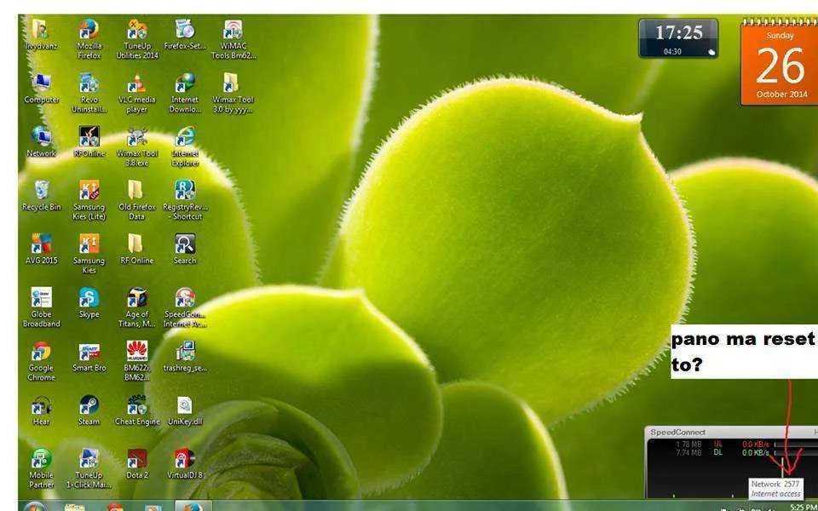Image resolution: width=818 pixels, height=511 pixels.
Task: Open SpeedConnect Internet Accelerator shortcut
Action: point(185,307)
